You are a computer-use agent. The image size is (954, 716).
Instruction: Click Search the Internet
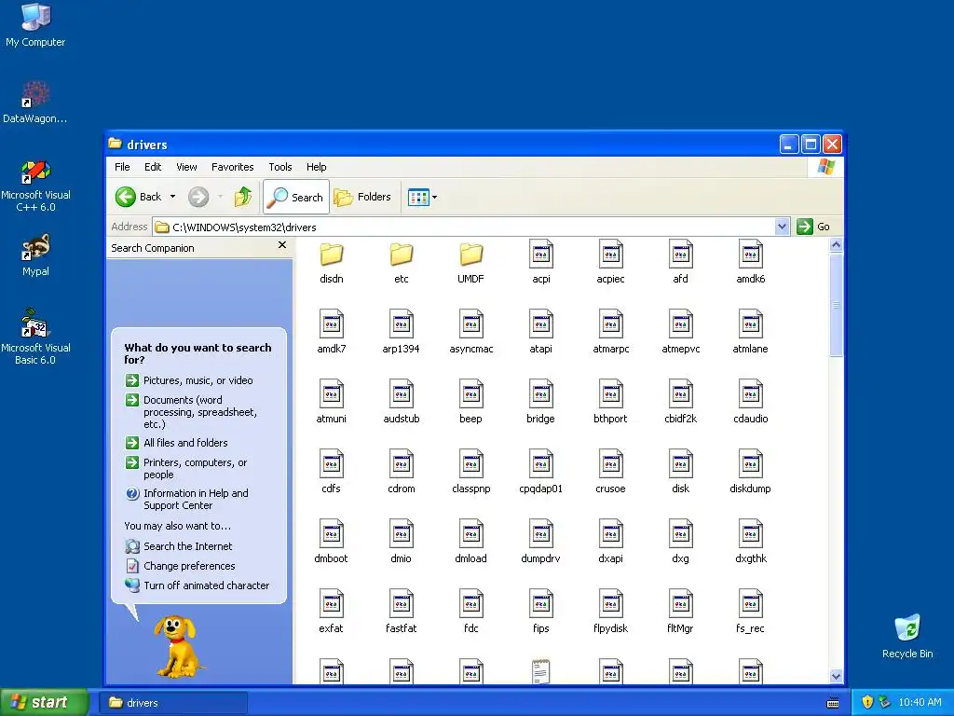pos(178,546)
